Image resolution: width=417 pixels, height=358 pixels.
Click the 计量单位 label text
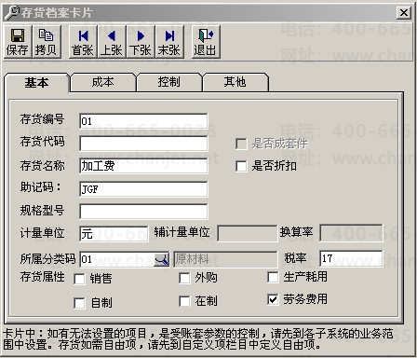[x=43, y=233]
